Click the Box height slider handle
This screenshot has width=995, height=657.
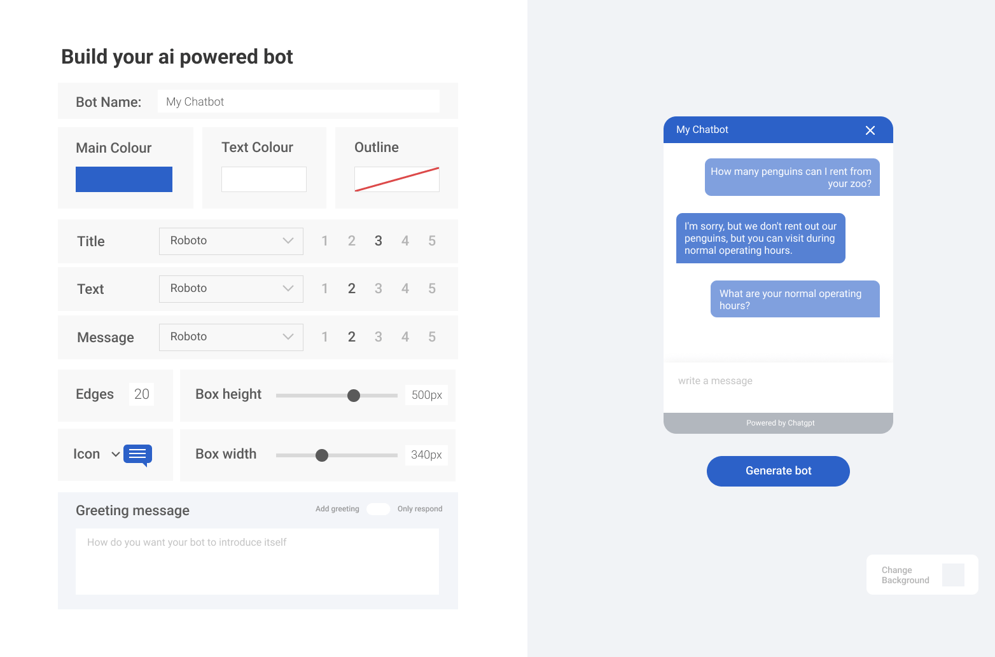click(x=354, y=396)
